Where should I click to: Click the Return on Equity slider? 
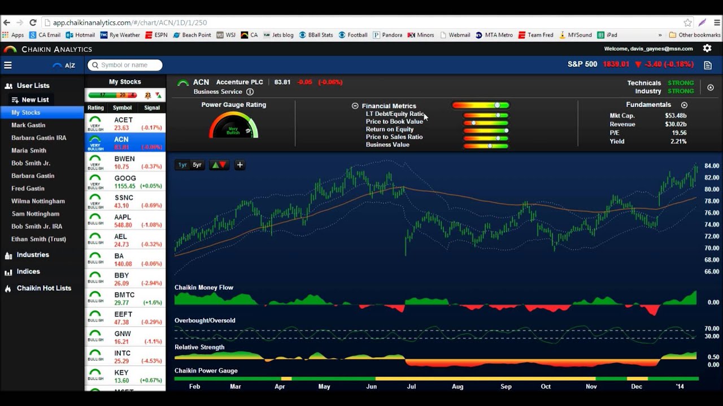click(x=485, y=130)
